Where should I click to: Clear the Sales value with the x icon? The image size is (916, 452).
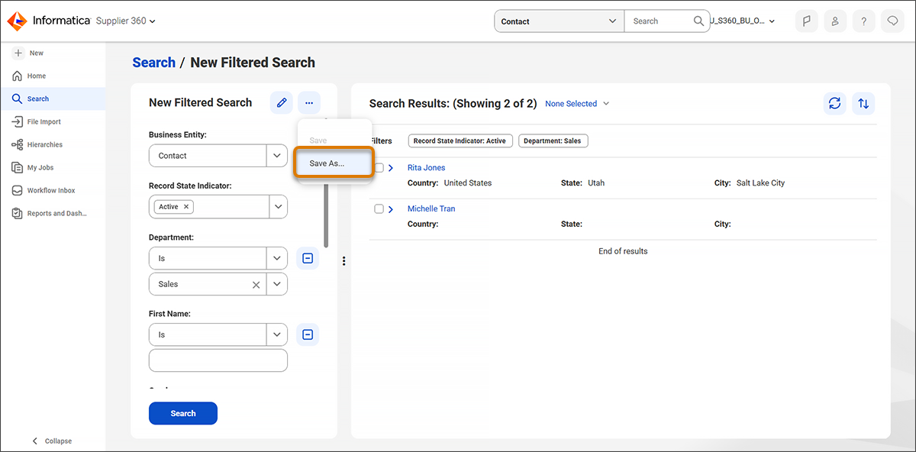(x=256, y=284)
